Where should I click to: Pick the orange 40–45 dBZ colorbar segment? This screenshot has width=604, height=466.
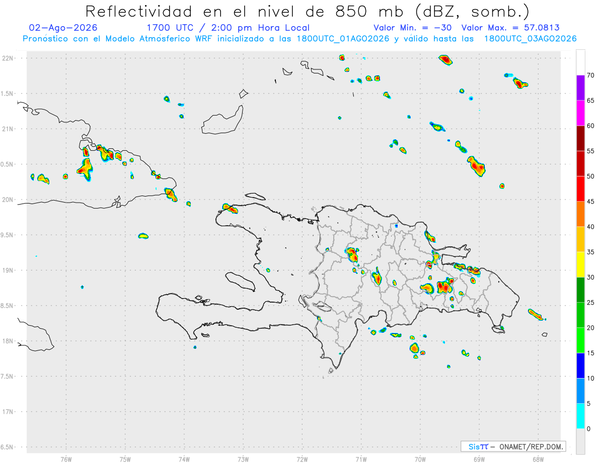pos(580,214)
